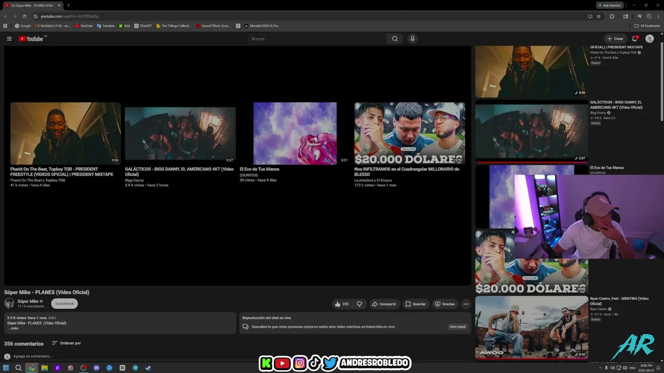The width and height of the screenshot is (664, 373).
Task: Open Nos INFILTRAMOS end-screen title
Action: [407, 171]
